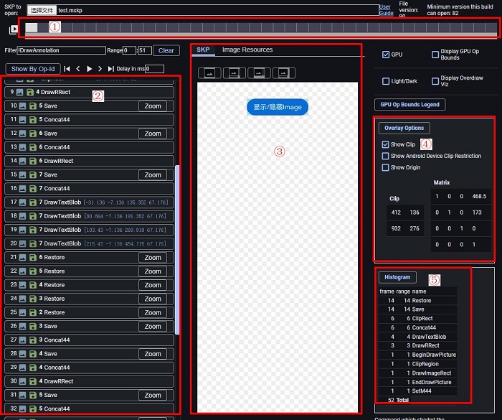Select the first view-fit icon above the canvas
This screenshot has height=420, width=502.
(x=209, y=73)
